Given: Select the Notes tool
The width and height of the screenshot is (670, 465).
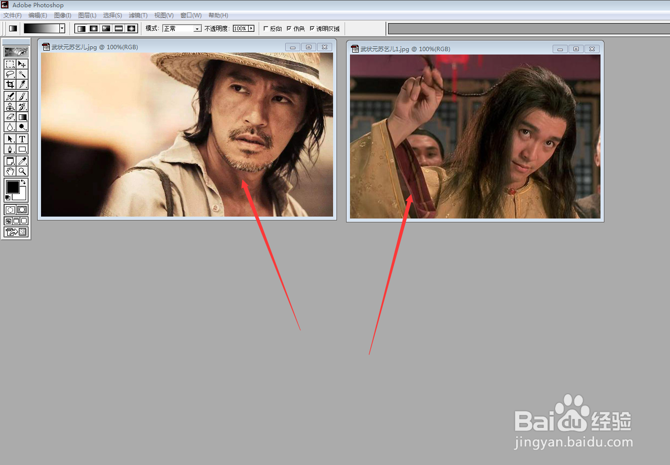Looking at the screenshot, I should click(10, 161).
